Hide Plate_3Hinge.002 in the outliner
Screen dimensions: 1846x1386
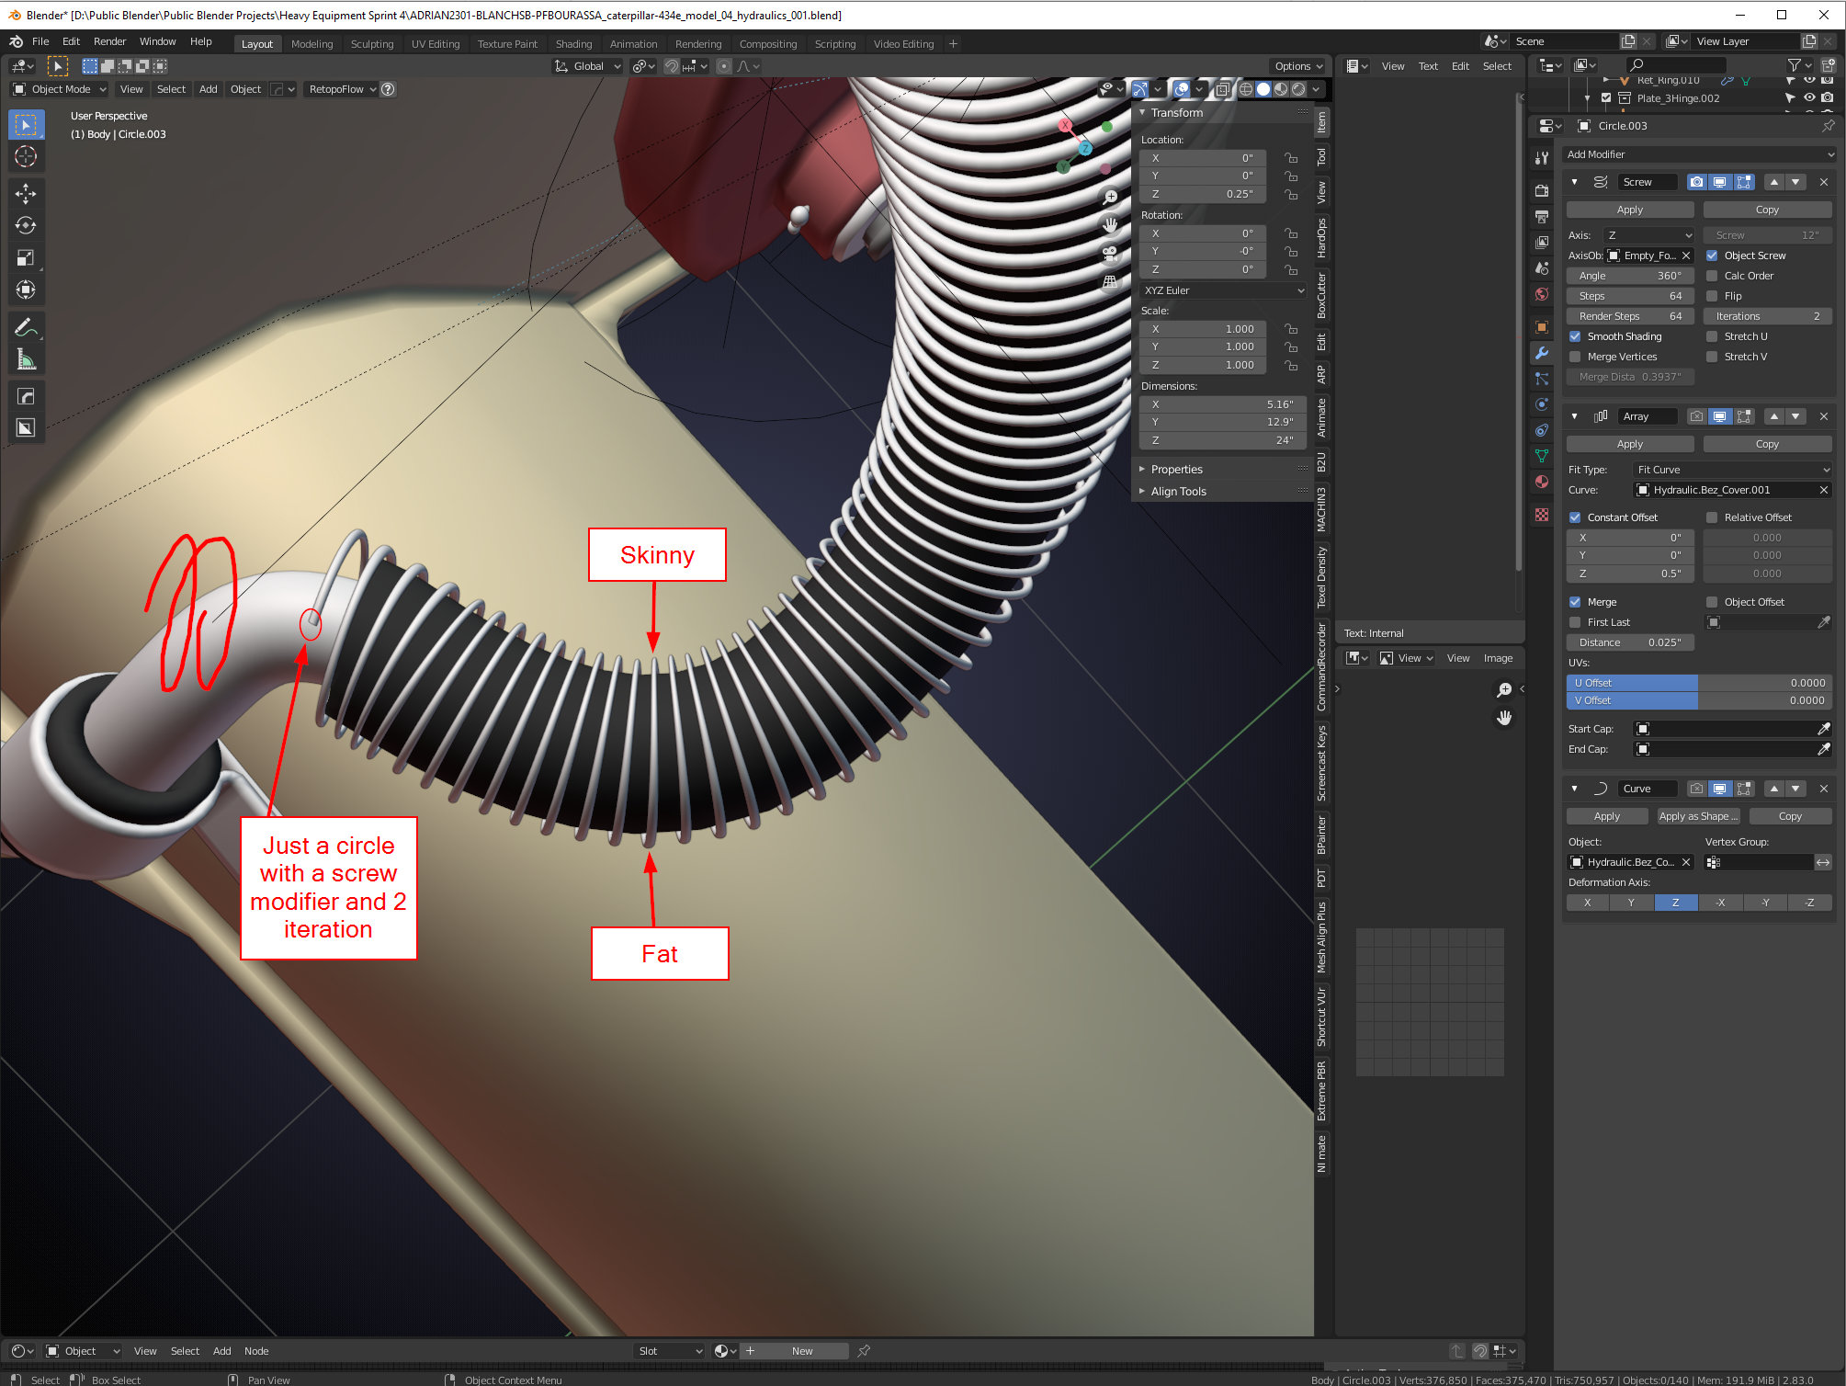tap(1808, 98)
